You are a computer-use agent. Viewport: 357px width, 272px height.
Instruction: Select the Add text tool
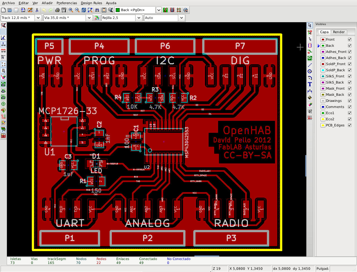coord(310,84)
